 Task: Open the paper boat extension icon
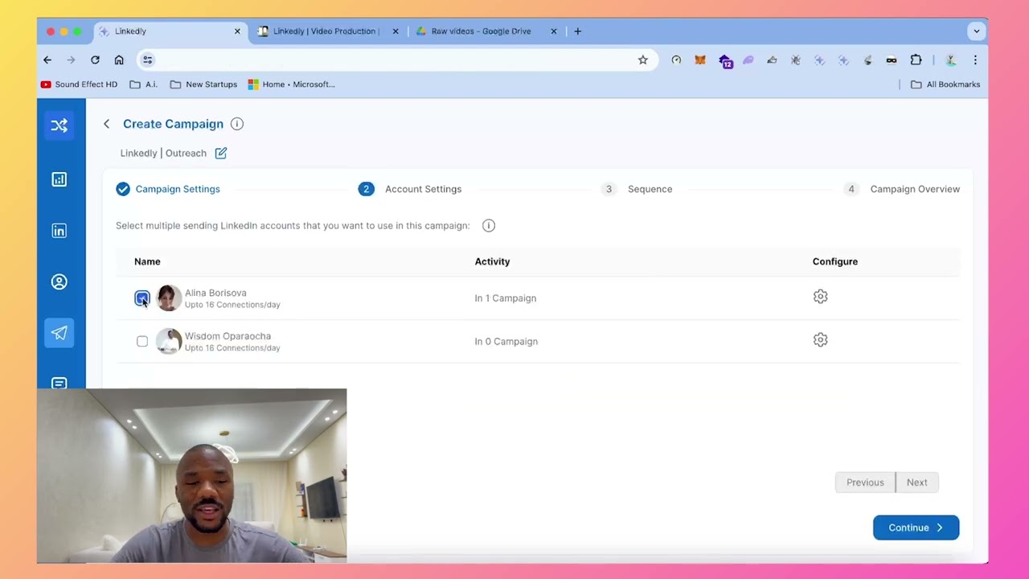[x=772, y=60]
